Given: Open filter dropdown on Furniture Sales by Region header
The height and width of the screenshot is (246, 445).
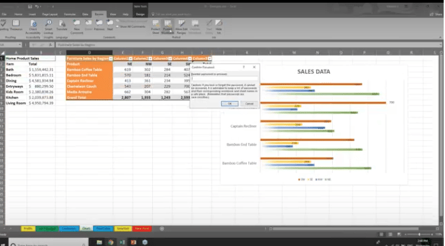Looking at the screenshot, I should [x=111, y=59].
